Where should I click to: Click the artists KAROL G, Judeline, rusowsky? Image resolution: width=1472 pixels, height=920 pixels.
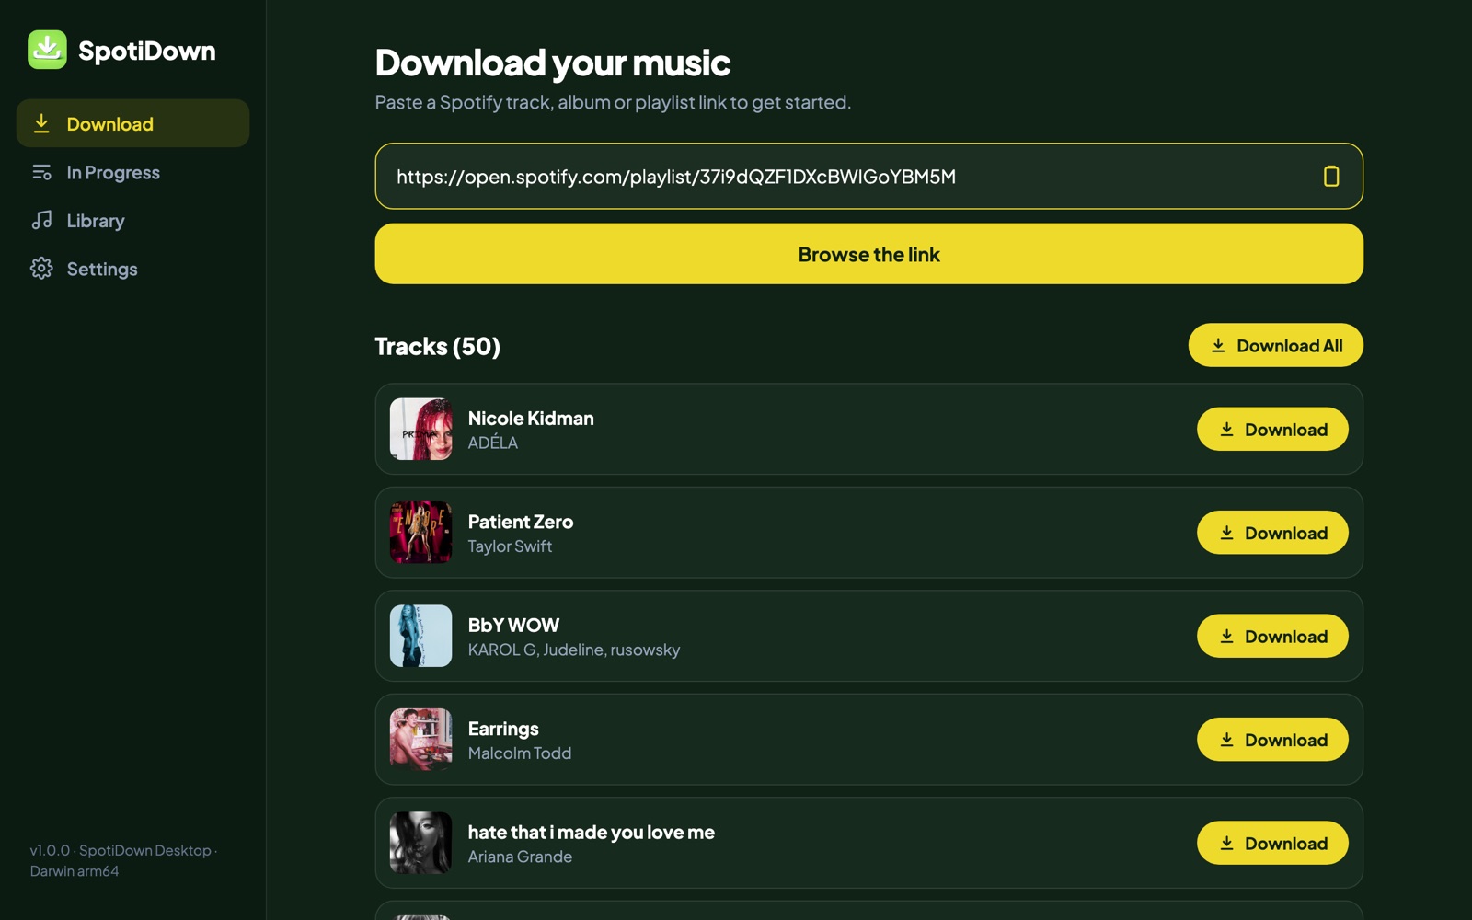pos(574,650)
